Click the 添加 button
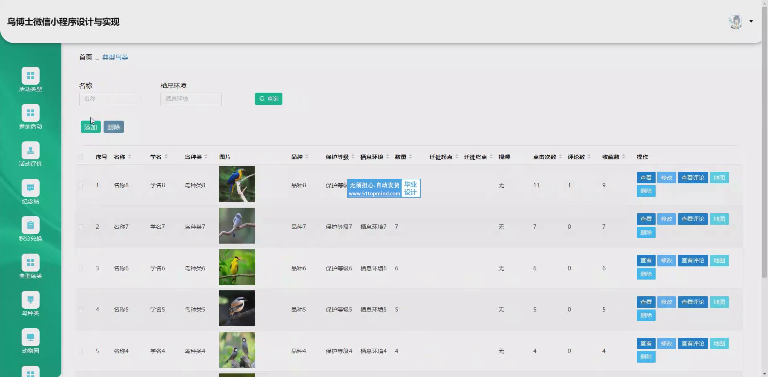 pyautogui.click(x=90, y=127)
